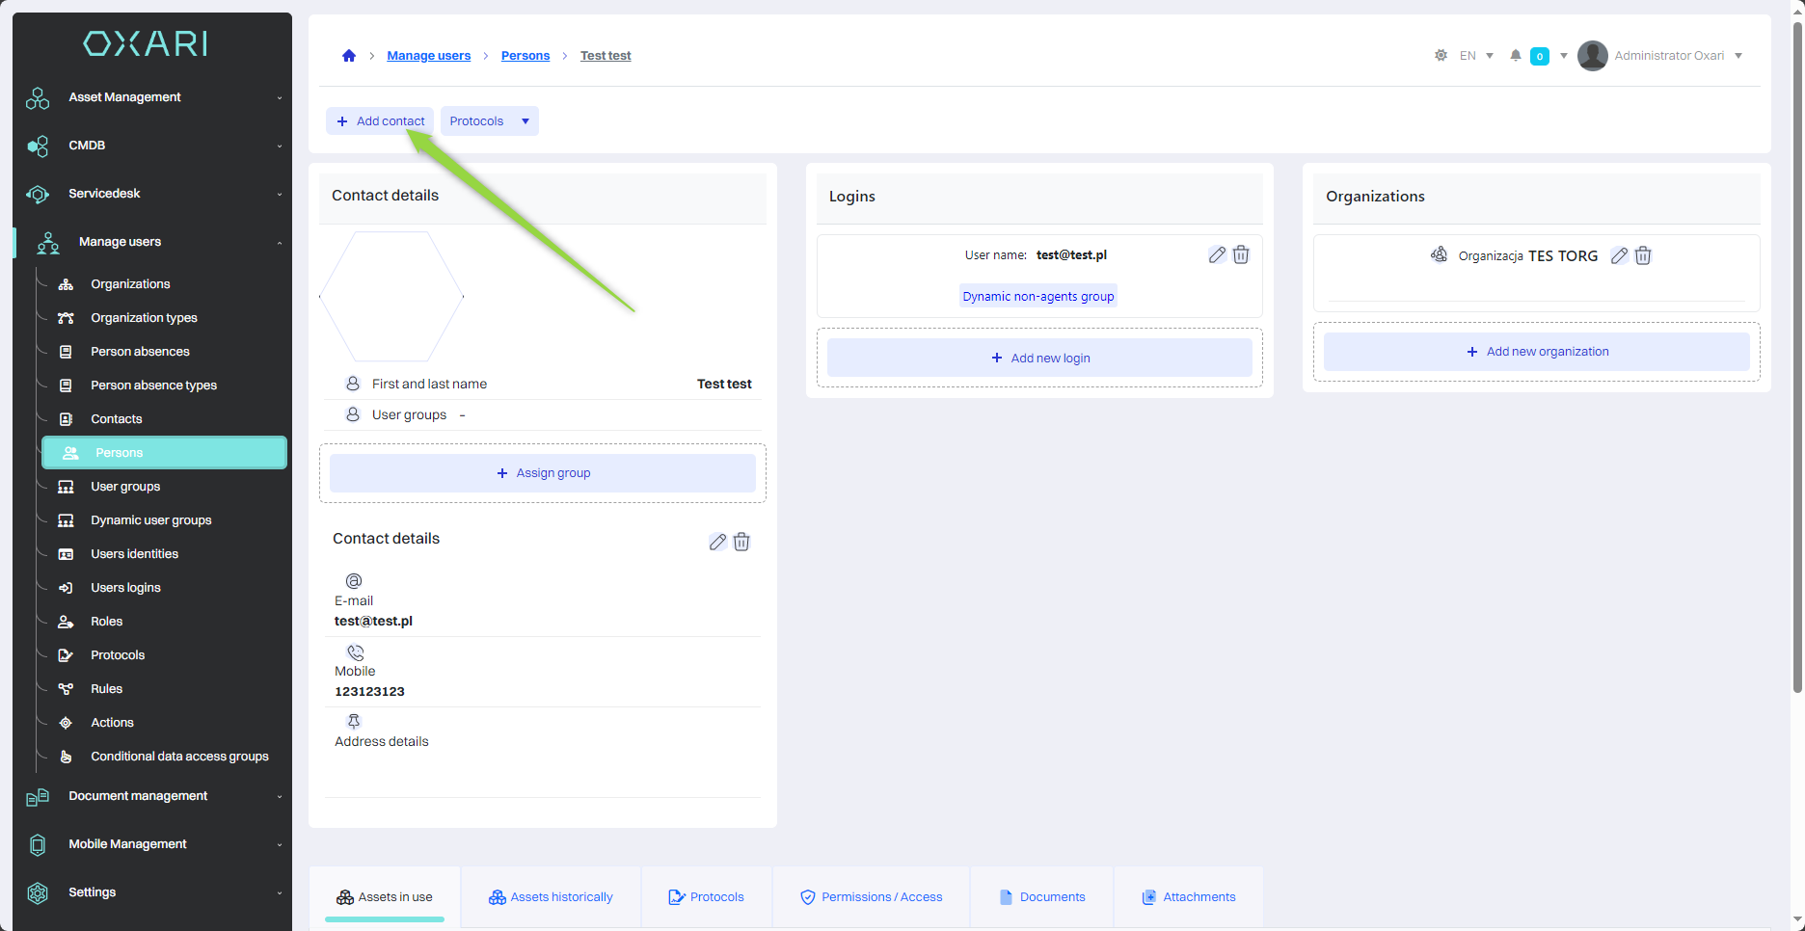This screenshot has width=1805, height=931.
Task: Expand the Asset Management sidebar section
Action: [151, 97]
